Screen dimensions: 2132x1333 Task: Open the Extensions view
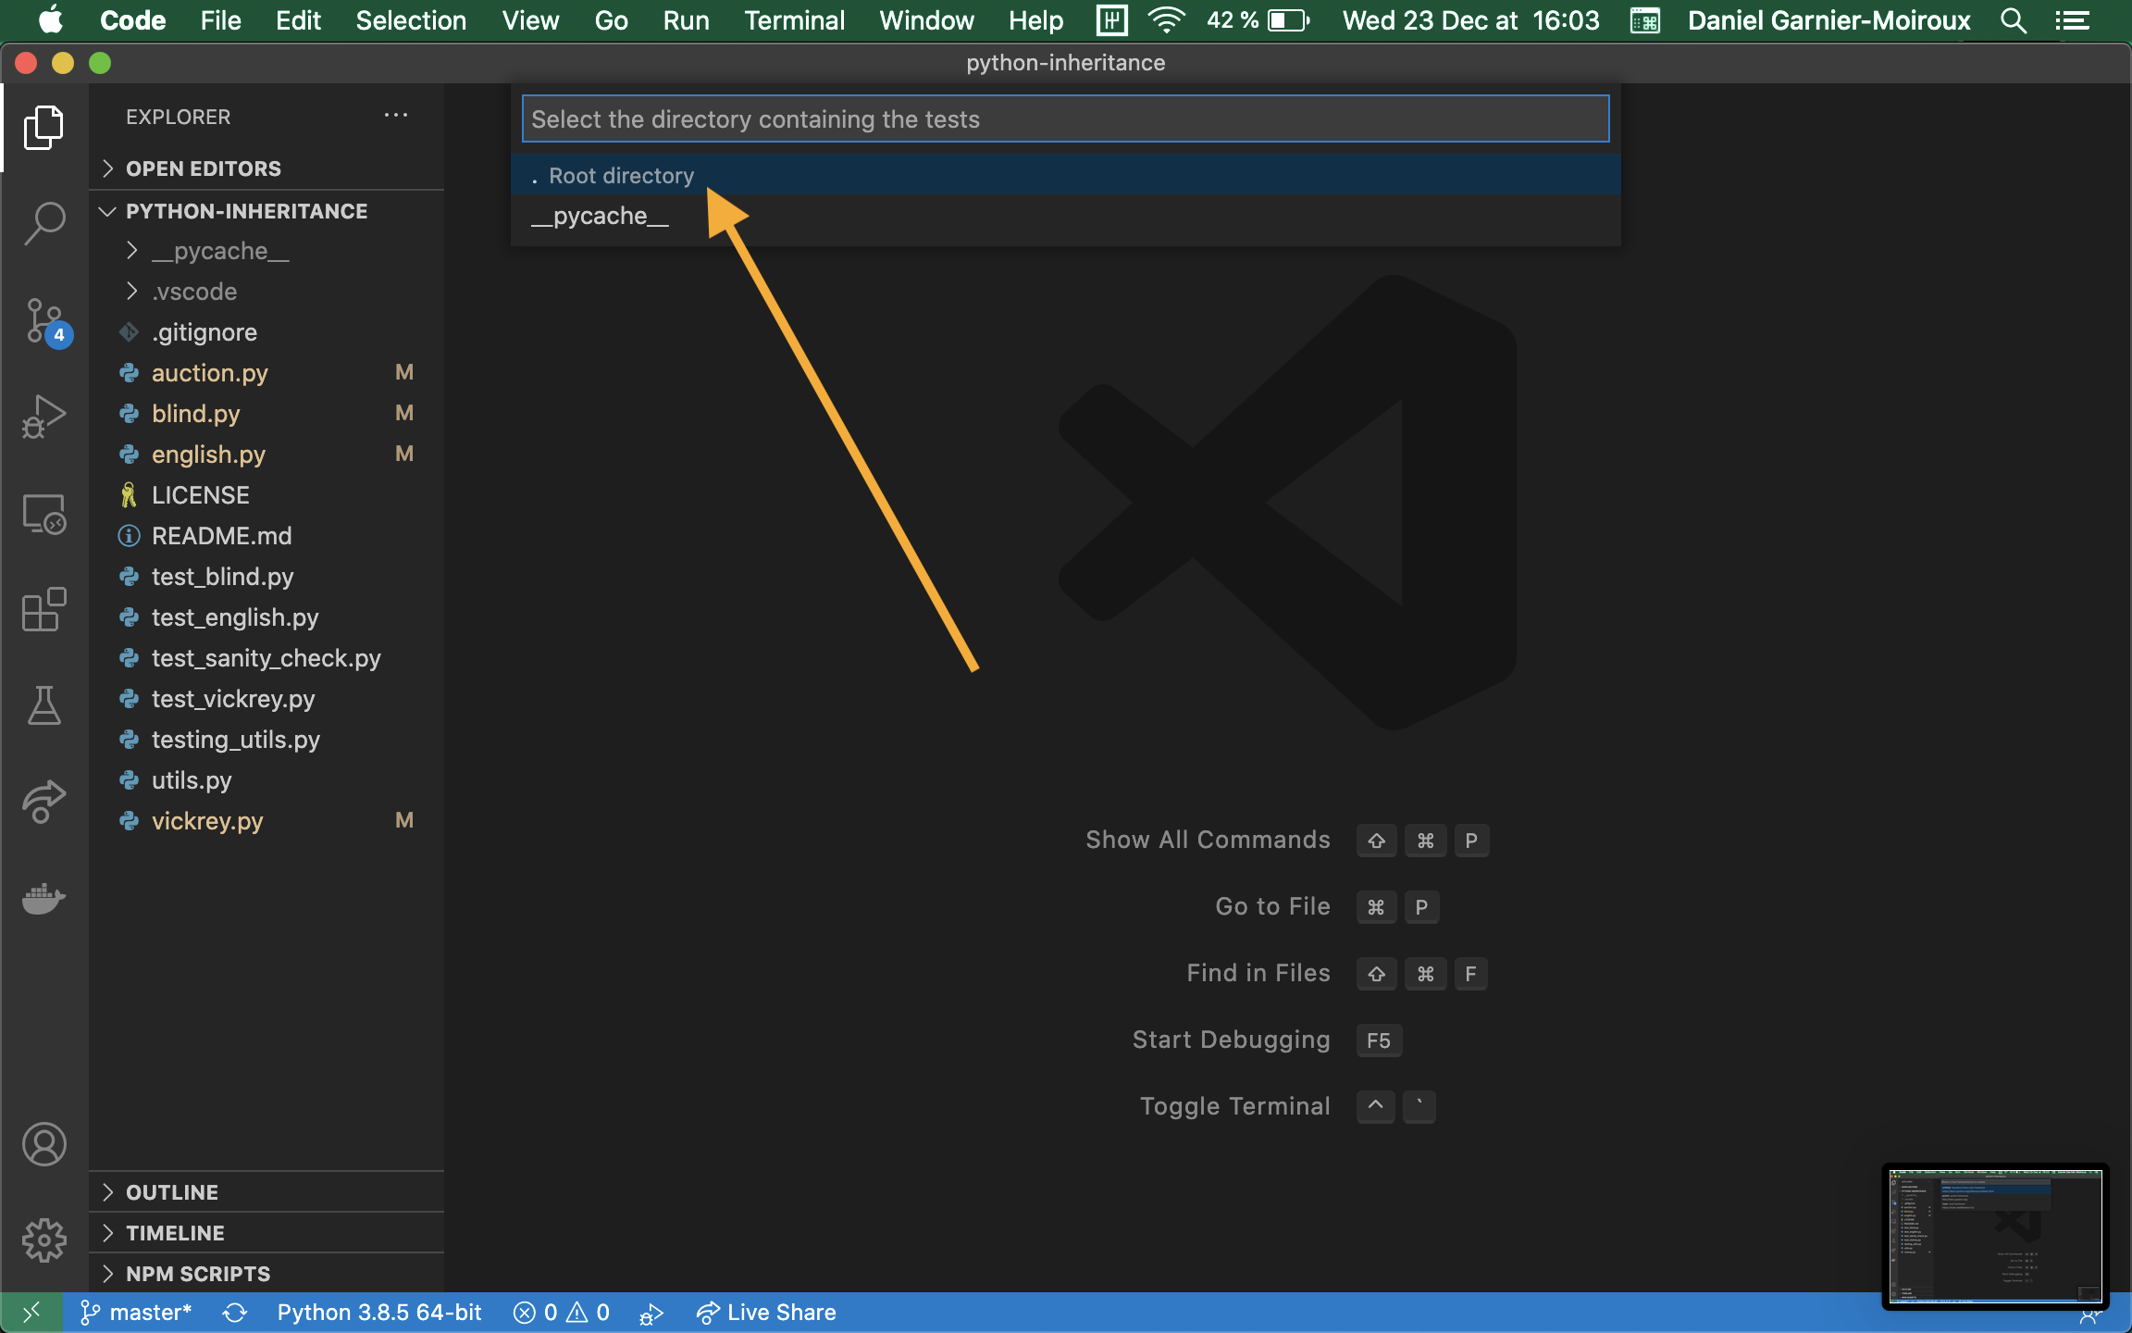pos(43,610)
